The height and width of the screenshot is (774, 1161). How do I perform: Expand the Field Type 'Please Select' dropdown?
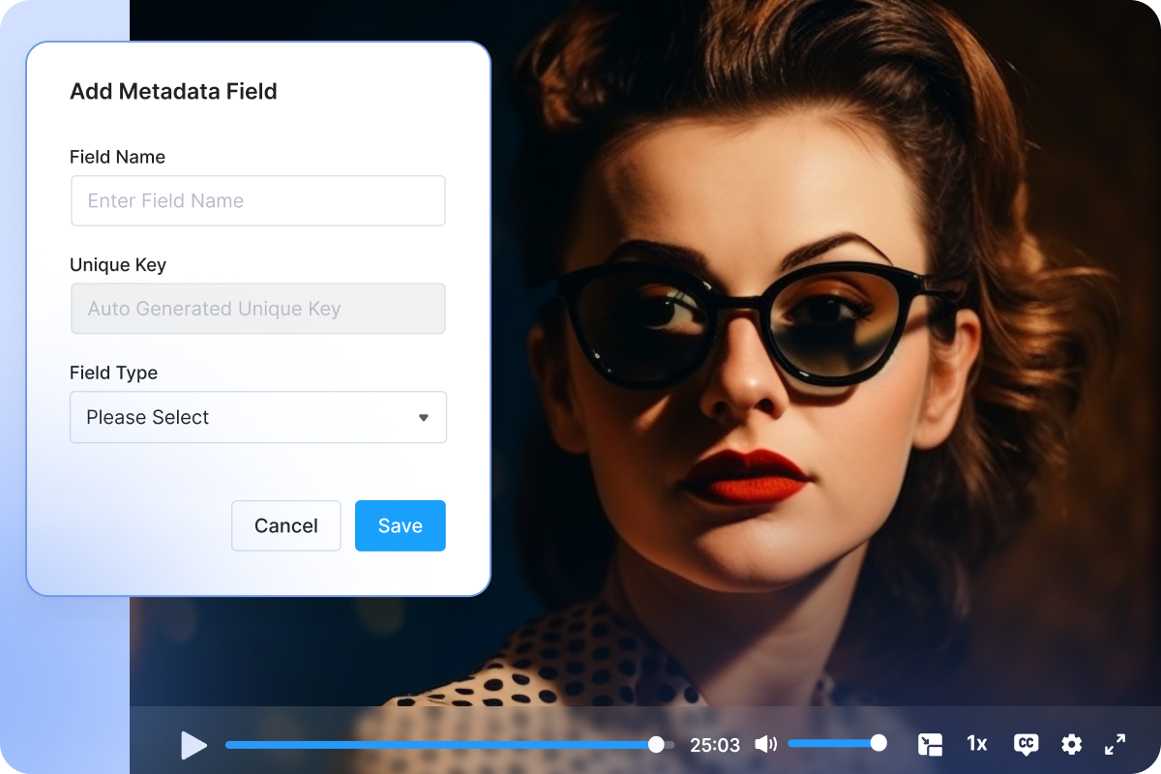257,417
